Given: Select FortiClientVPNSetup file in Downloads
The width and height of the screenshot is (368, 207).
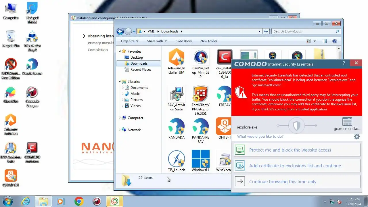Looking at the screenshot, I should coord(200,100).
